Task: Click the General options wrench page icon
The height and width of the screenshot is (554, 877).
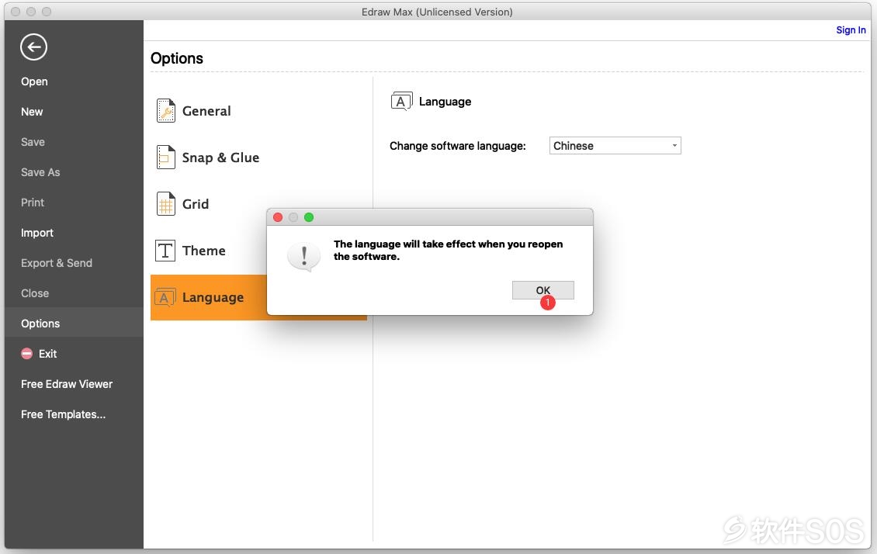Action: pyautogui.click(x=165, y=111)
